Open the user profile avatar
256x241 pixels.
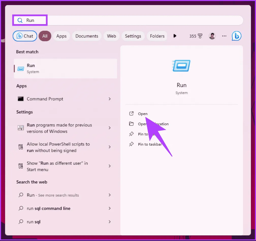point(212,36)
